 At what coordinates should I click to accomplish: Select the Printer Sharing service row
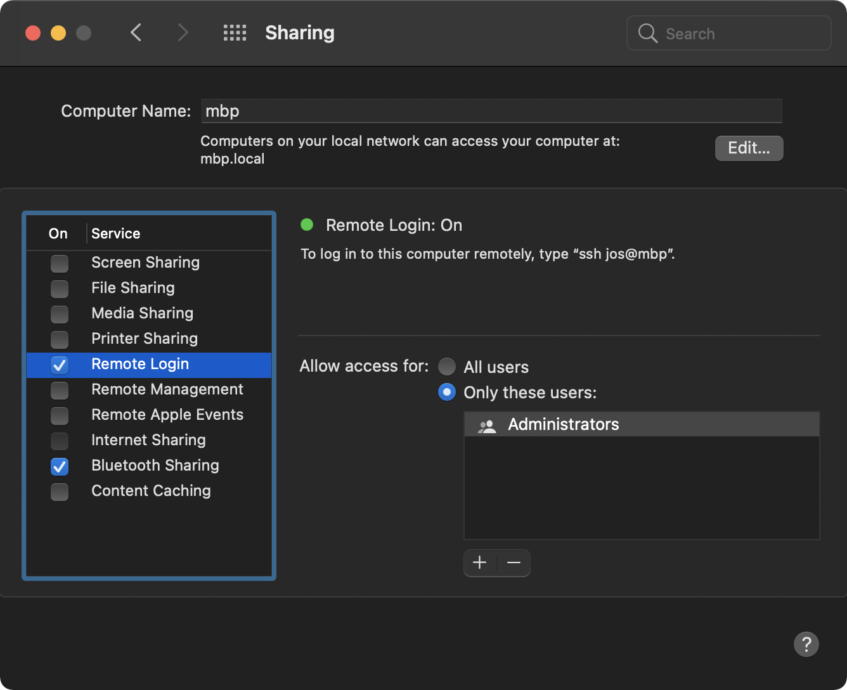[x=149, y=339]
